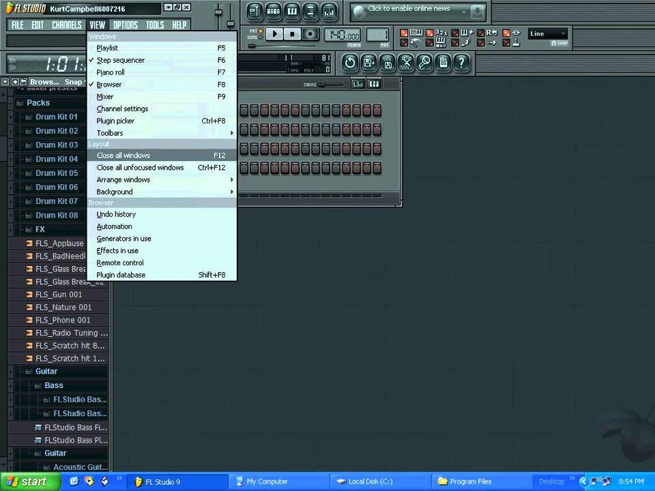Image resolution: width=655 pixels, height=491 pixels.
Task: Click the download news arrow icon
Action: pos(477,12)
